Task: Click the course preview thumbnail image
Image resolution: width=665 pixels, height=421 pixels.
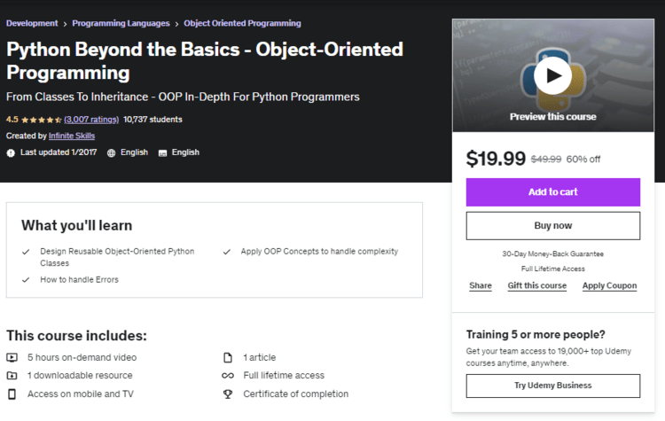Action: tap(553, 75)
